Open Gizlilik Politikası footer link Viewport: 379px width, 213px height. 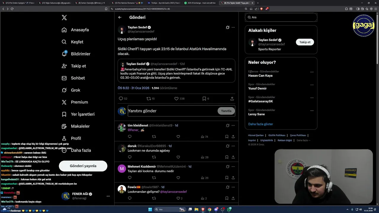click(277, 135)
